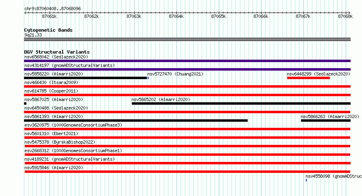The height and width of the screenshot is (196, 362).
Task: Click small blue marker under nsv5727470
Action: [148, 78]
